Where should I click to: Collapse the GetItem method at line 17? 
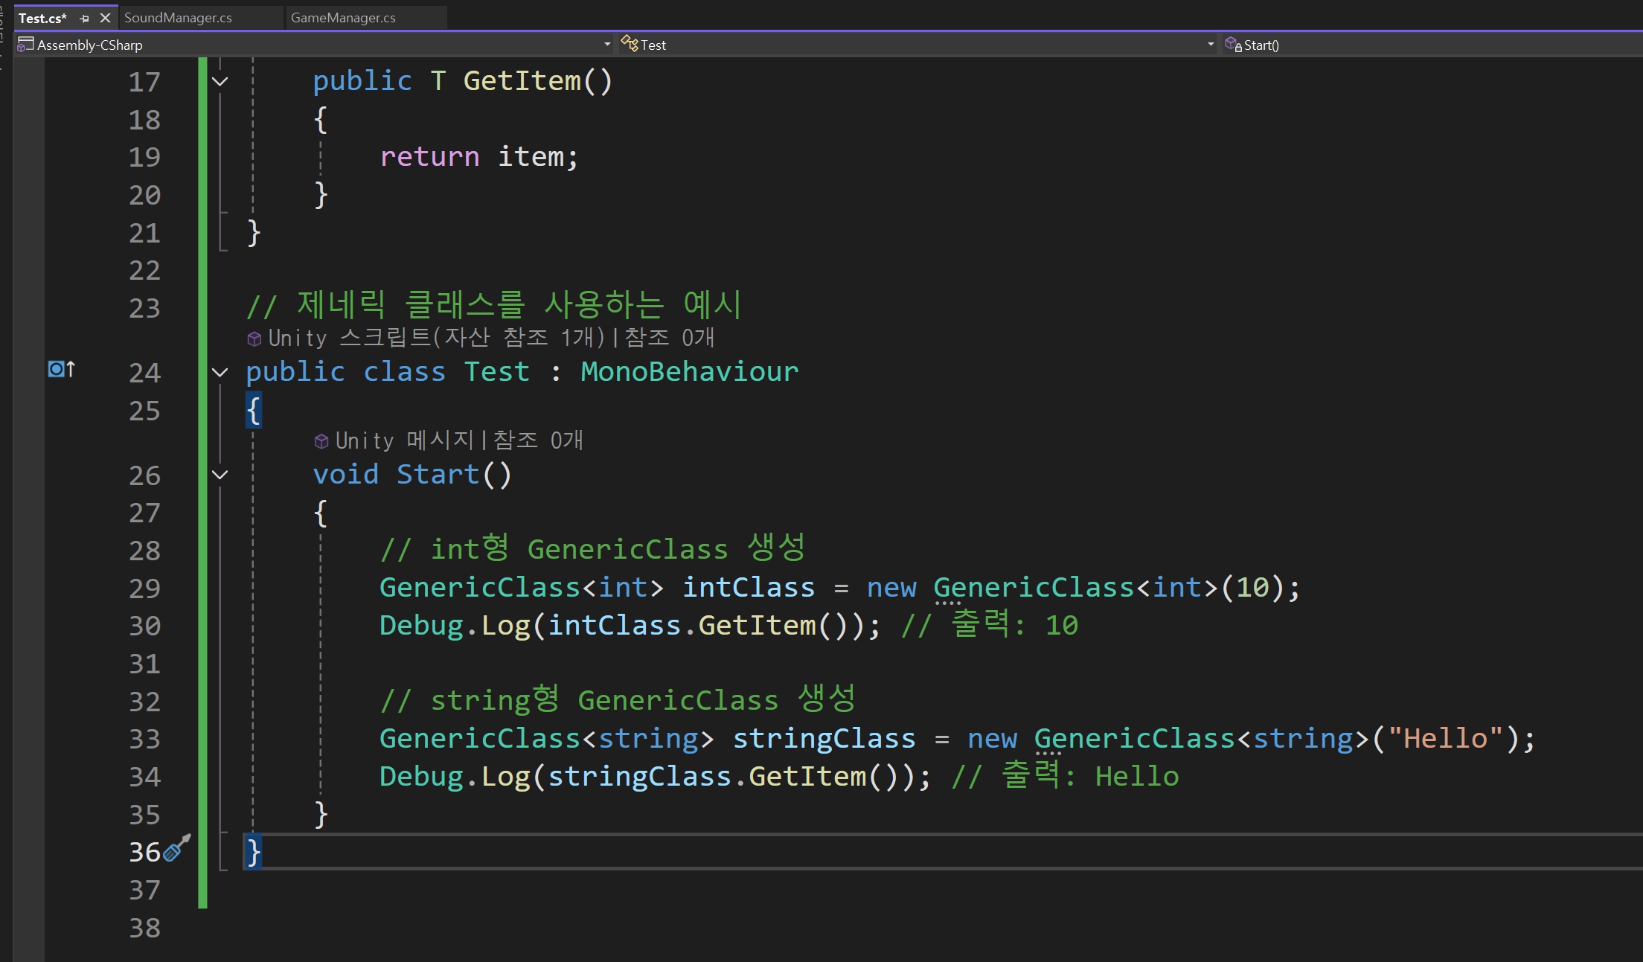(220, 81)
